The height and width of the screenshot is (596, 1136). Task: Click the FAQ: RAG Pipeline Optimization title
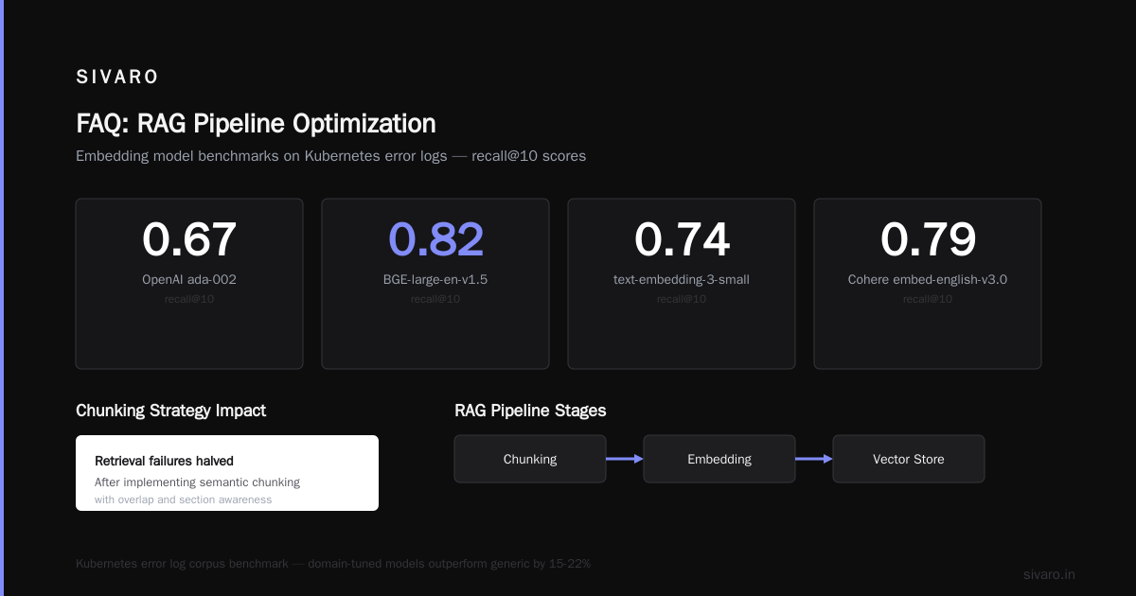(256, 124)
